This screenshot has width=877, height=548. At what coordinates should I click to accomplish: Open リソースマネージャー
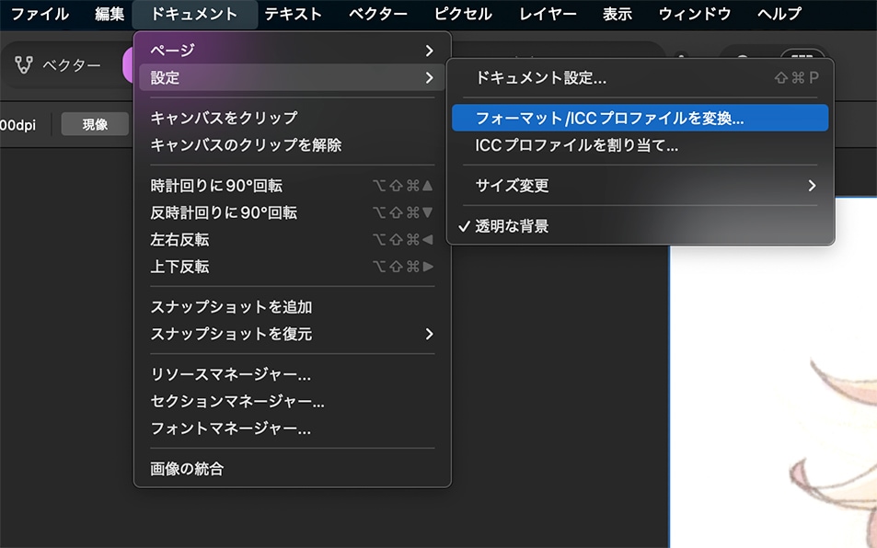(x=230, y=374)
